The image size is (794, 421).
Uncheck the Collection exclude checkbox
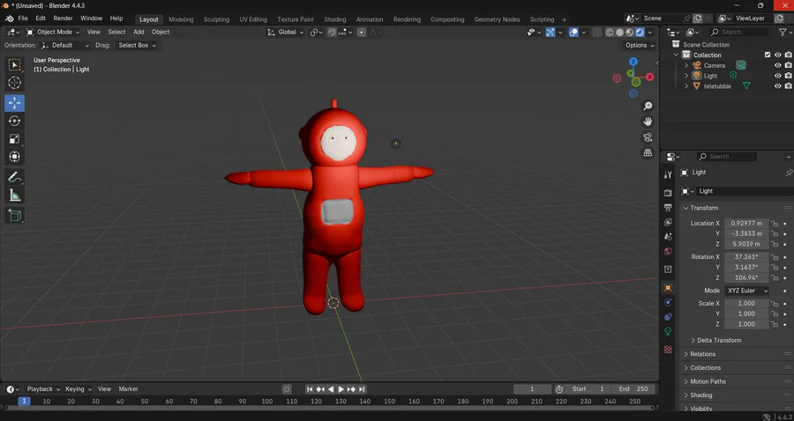point(768,55)
